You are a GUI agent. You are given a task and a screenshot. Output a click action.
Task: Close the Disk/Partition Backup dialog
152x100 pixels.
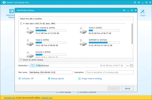pos(136,10)
